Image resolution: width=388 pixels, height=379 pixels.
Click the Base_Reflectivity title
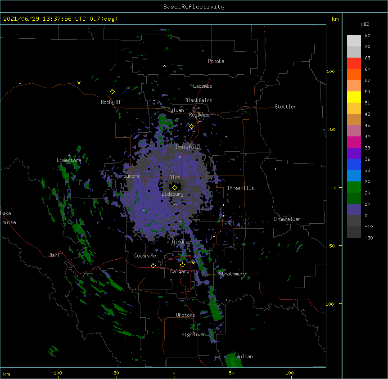pos(194,7)
